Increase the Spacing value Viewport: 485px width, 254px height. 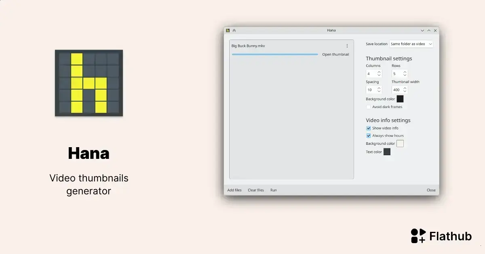[x=379, y=88]
